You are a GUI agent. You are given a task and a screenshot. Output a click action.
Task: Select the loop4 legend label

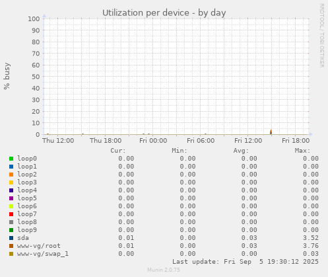click(27, 190)
